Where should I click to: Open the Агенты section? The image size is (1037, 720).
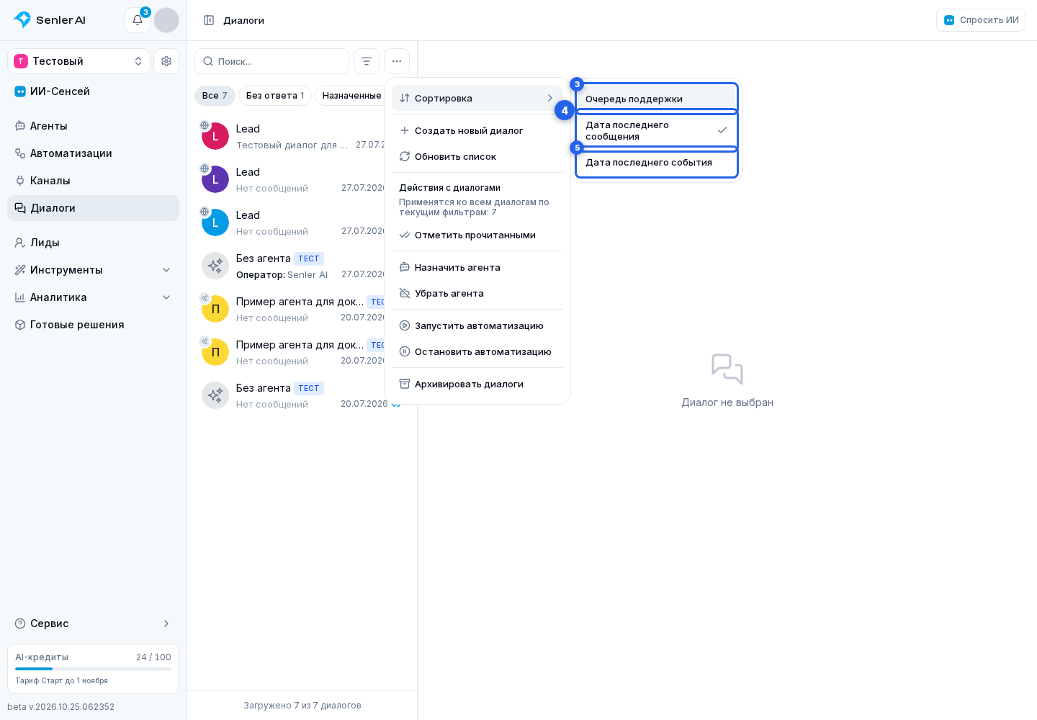(93, 126)
